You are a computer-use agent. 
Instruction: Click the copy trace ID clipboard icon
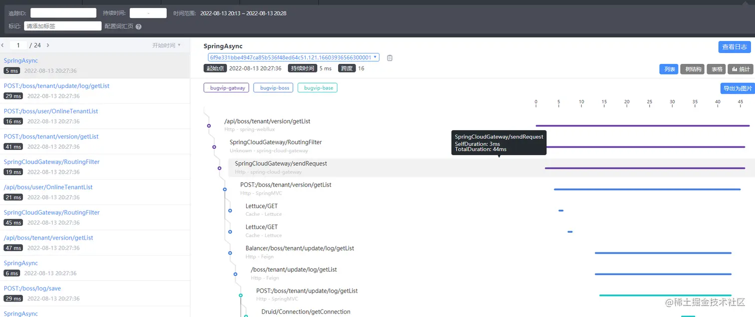tap(390, 58)
